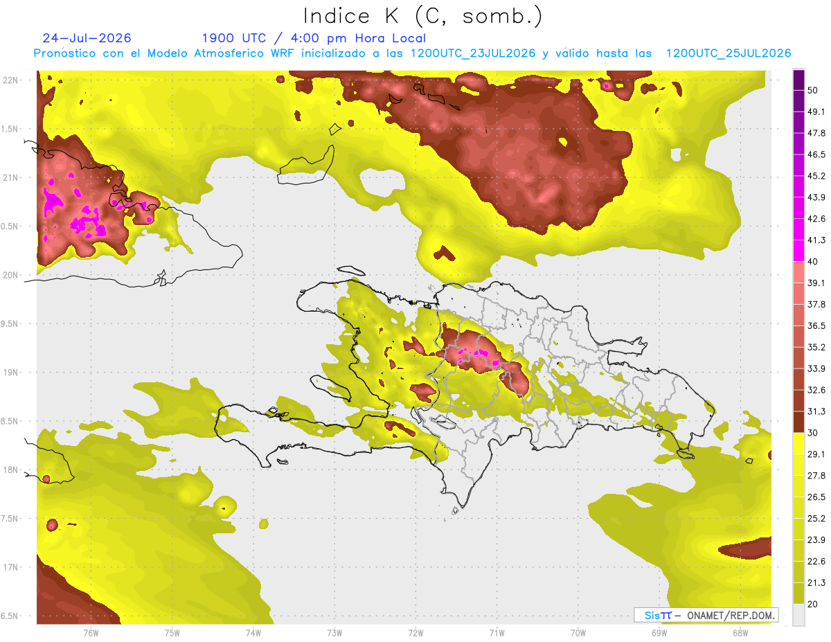This screenshot has height=642, width=831.
Task: Click the legend value "29.1"
Action: 816,454
